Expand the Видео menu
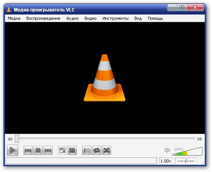212x172 pixels. point(91,18)
